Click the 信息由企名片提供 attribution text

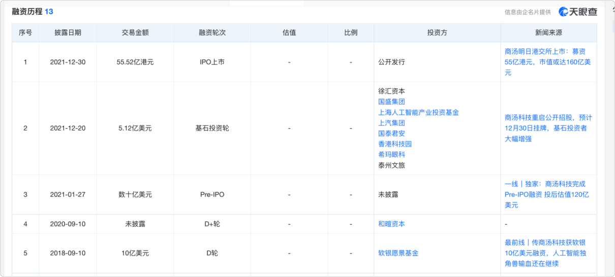click(528, 12)
